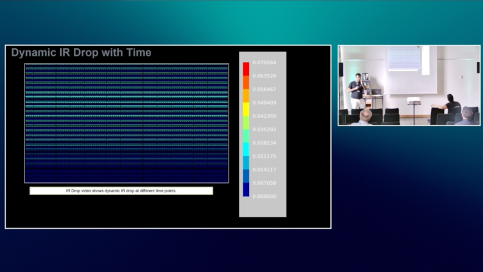Screen dimensions: 483x272
Task: Select the title Dynamic IR Drop with Time
Action: coord(81,53)
